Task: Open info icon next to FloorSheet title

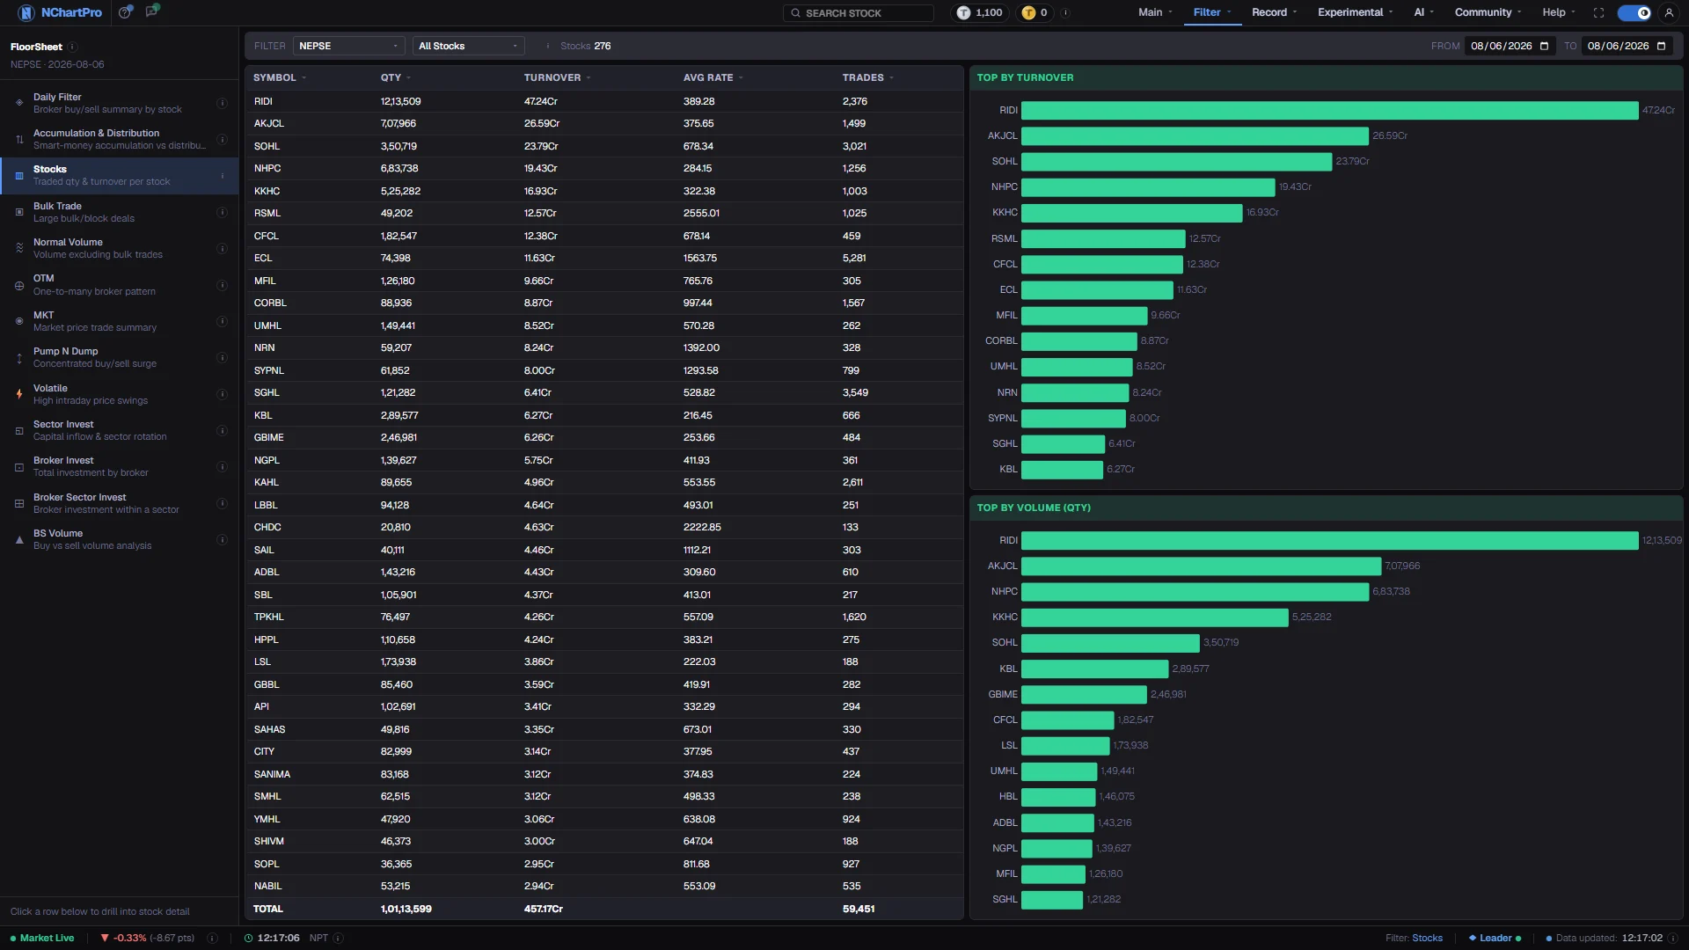Action: tap(73, 47)
